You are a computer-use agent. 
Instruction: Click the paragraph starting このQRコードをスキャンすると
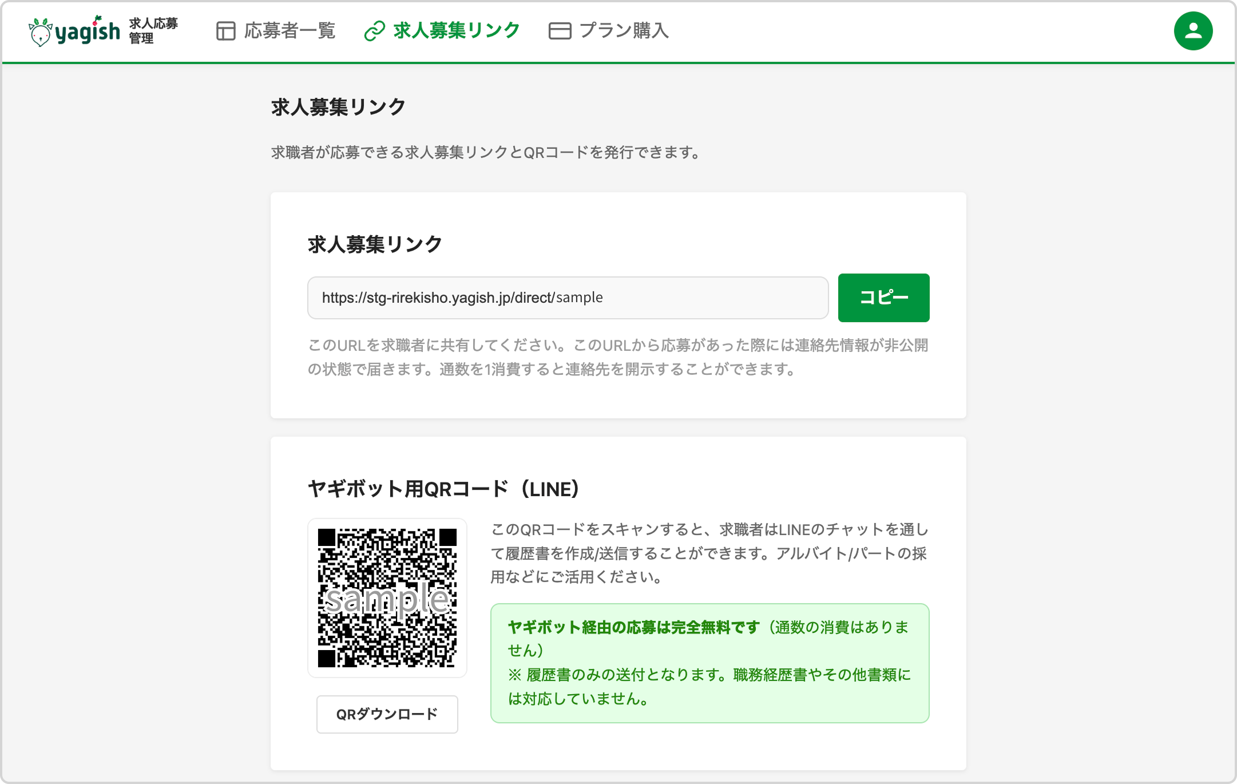click(x=709, y=553)
